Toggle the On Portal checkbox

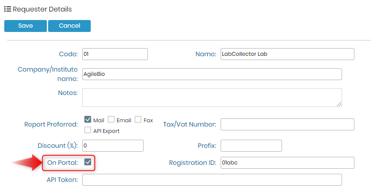[x=88, y=162]
